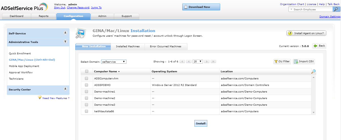This screenshot has width=341, height=140.
Task: Click the table search magnifier icon
Action: coord(313,72)
